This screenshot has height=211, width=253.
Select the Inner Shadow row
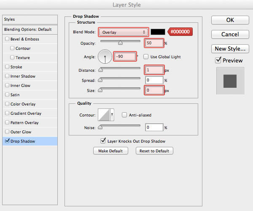[x=30, y=76]
